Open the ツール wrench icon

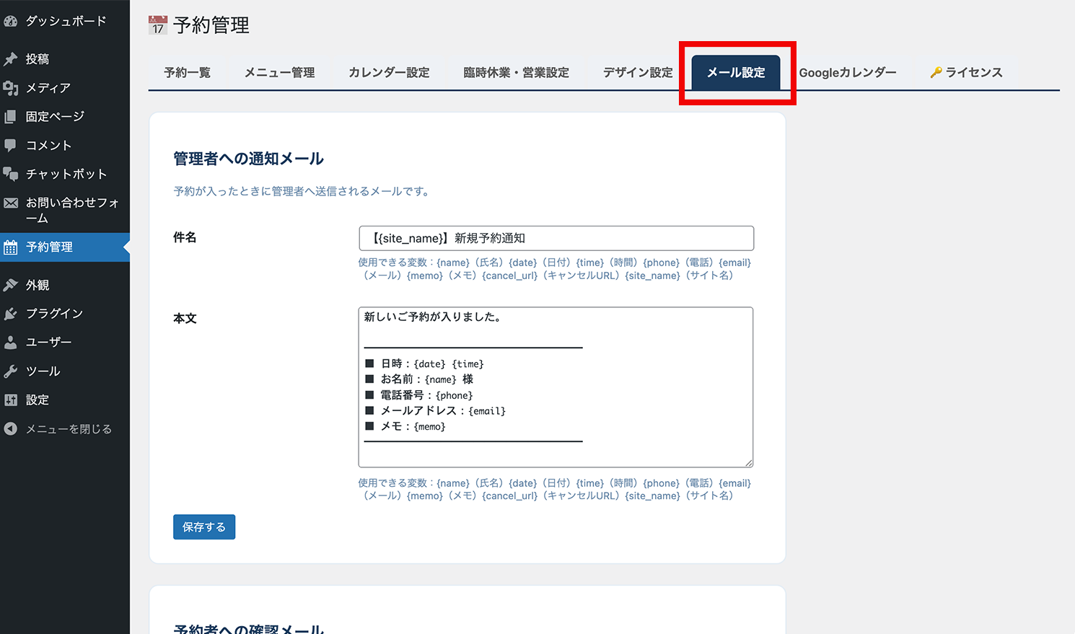pos(11,371)
